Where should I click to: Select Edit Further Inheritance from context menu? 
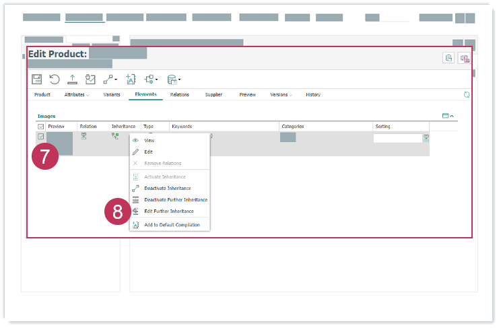168,211
